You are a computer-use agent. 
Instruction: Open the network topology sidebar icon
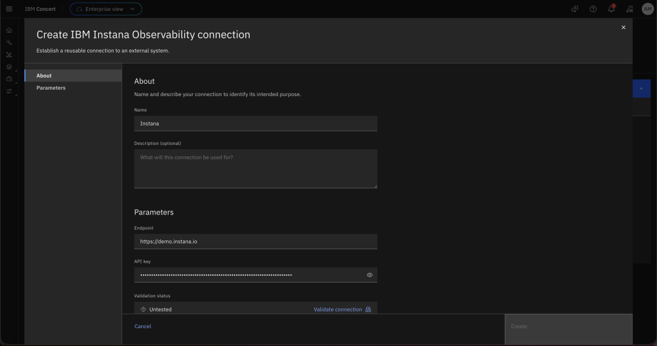point(9,54)
